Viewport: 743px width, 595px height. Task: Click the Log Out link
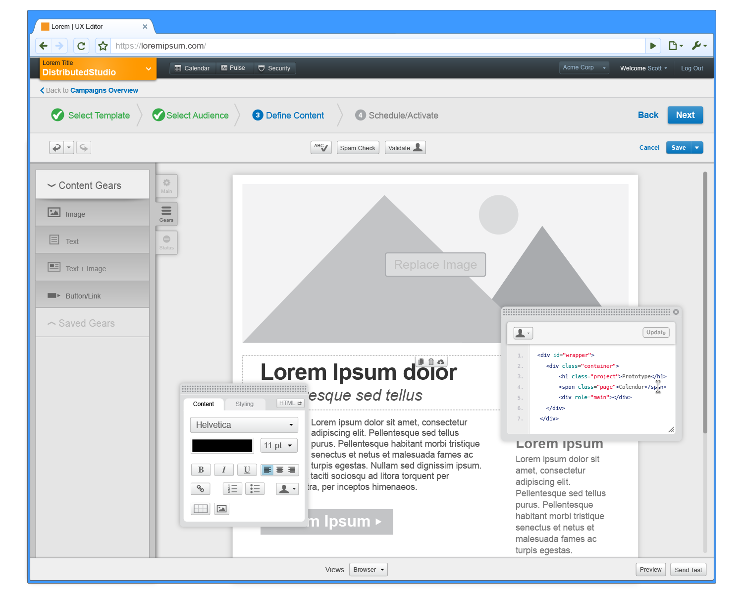click(x=692, y=68)
